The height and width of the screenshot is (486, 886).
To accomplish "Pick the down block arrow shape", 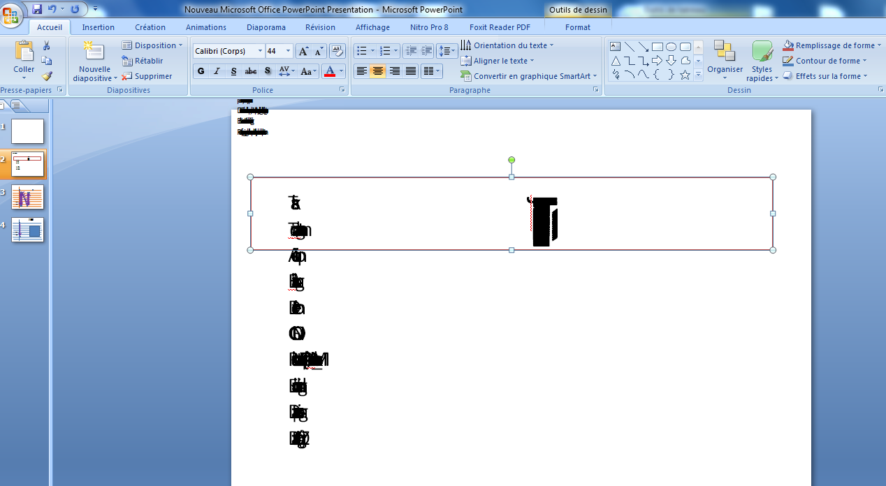I will pos(671,61).
